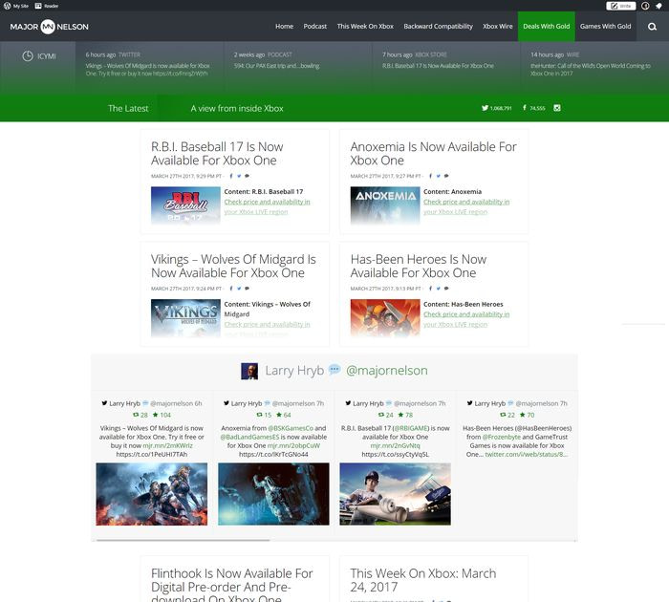Open comments on Has-Been Heroes post

coord(446,289)
